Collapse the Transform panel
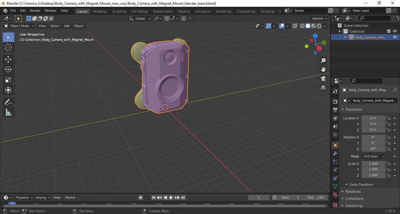Viewport: 400px width, 214px height. coord(354,109)
